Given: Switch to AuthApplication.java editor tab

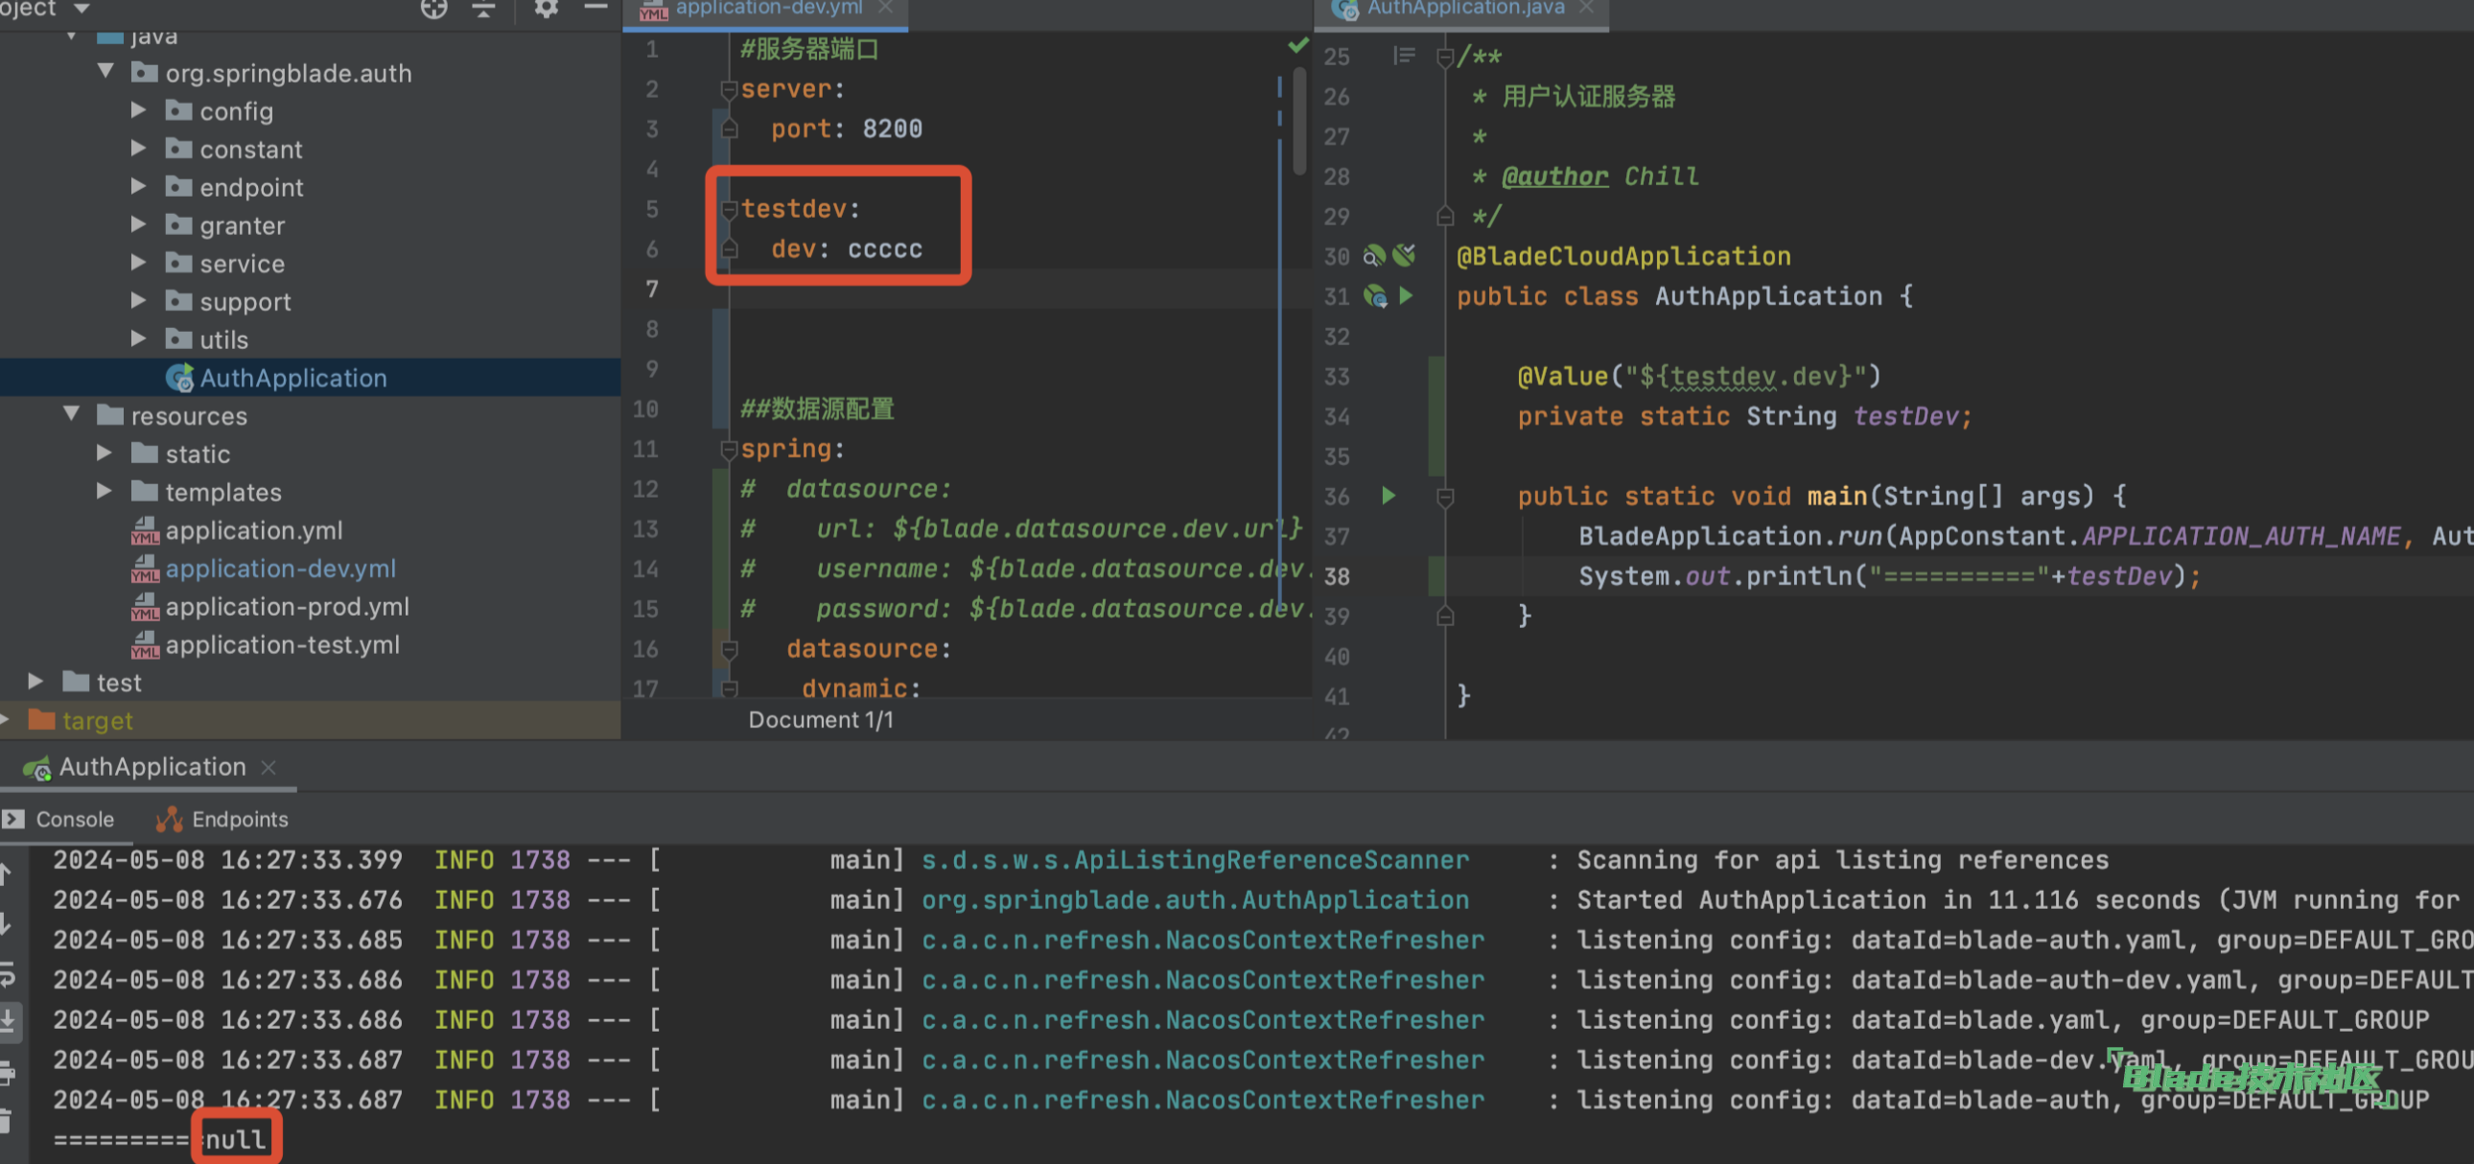Looking at the screenshot, I should (x=1465, y=9).
